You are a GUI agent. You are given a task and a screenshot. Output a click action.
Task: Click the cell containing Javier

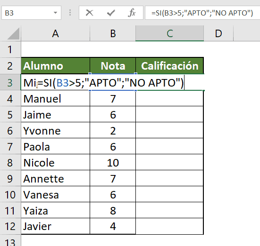coord(55,226)
